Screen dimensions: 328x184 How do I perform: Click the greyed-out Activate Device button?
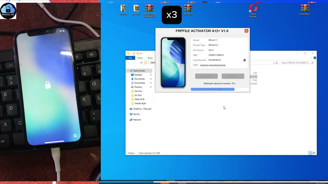[x=206, y=76]
